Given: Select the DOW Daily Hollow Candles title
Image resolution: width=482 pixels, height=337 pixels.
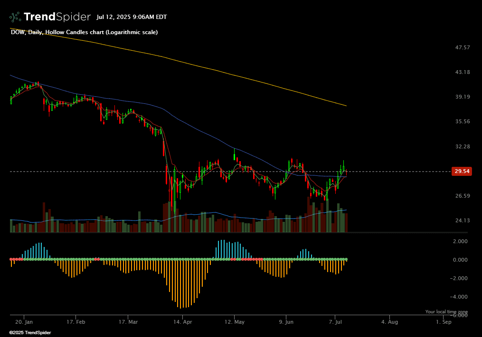Looking at the screenshot, I should [84, 32].
